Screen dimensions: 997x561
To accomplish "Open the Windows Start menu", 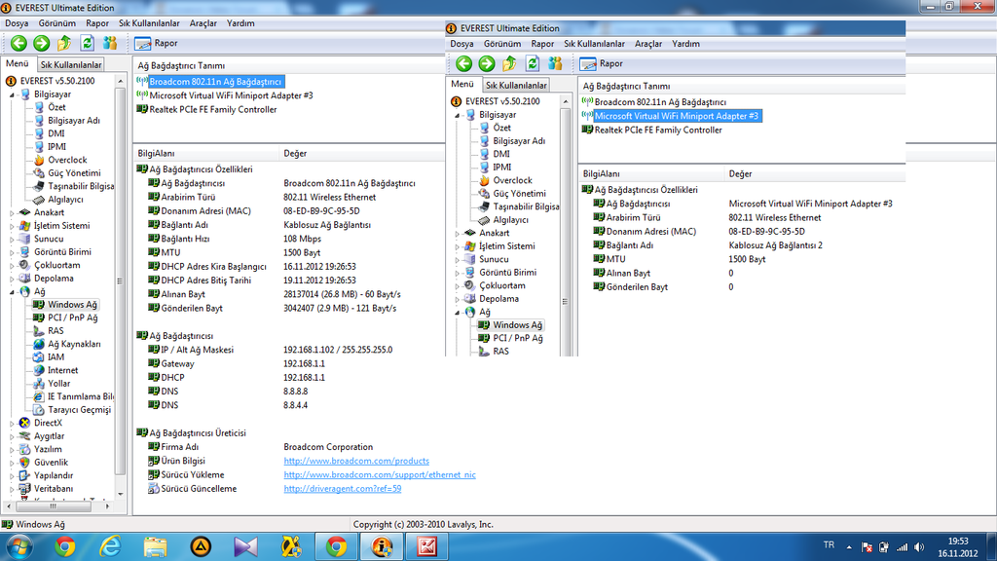I will (x=19, y=547).
